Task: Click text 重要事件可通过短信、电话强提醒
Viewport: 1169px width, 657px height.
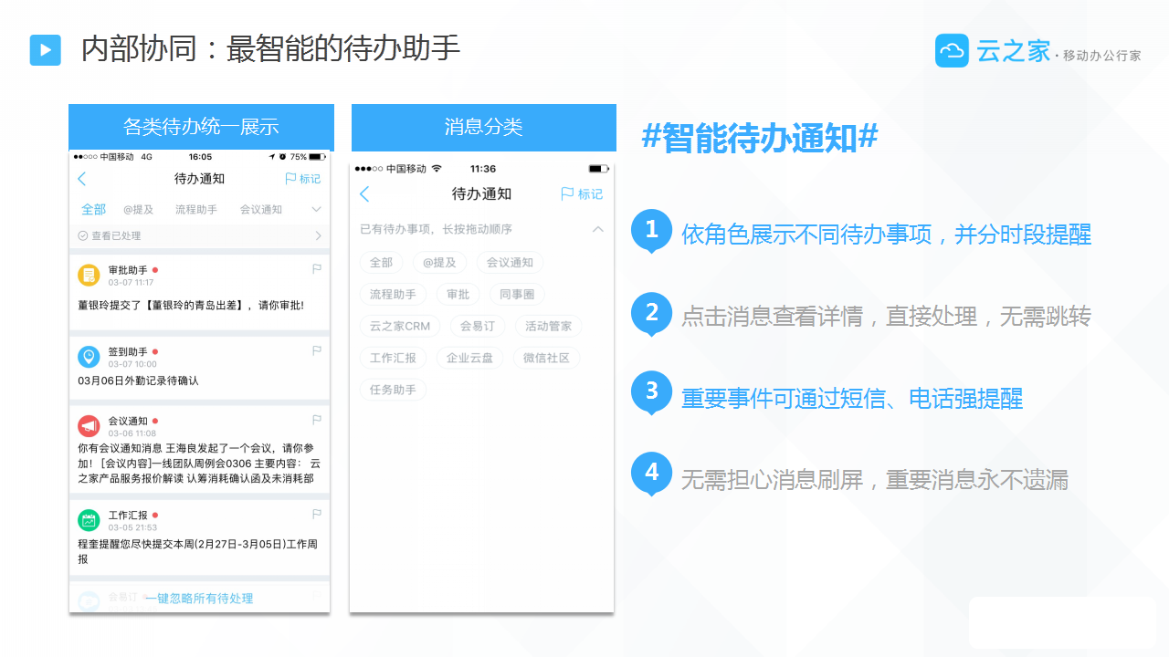Action: tap(852, 398)
